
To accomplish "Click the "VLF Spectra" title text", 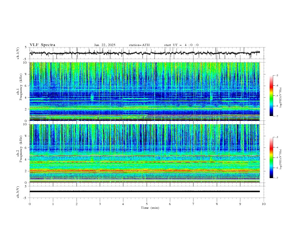I will click(42, 45).
